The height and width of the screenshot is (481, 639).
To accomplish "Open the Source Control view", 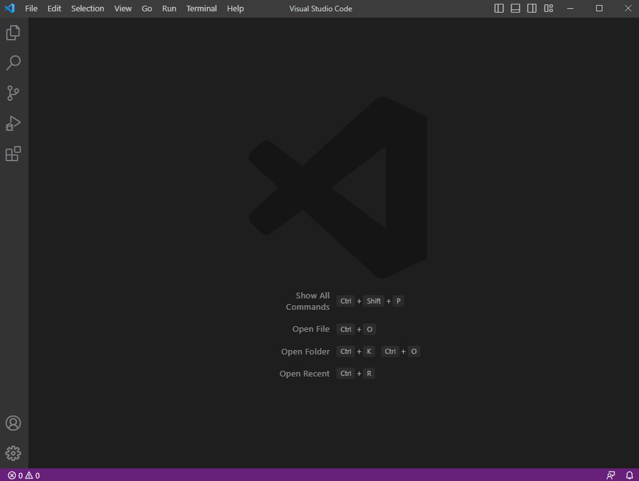I will (13, 93).
